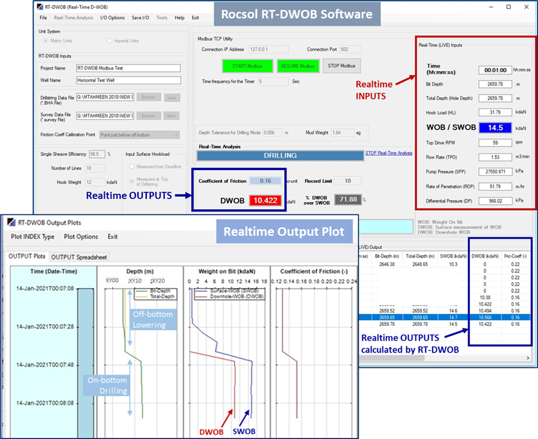Click the Pump Pressure (SPP) field
538x439 pixels.
coord(495,171)
